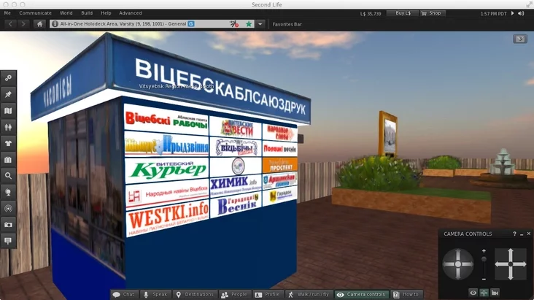Open the Build menu
Image resolution: width=534 pixels, height=300 pixels.
[x=87, y=13]
